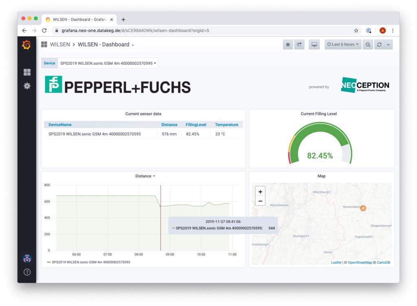The image size is (417, 306).
Task: Open the Last 6 hours time picker
Action: (x=343, y=45)
